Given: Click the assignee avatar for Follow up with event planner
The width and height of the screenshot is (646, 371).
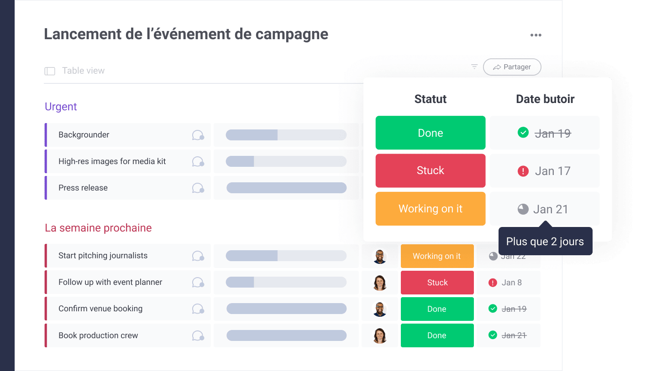Looking at the screenshot, I should click(380, 283).
